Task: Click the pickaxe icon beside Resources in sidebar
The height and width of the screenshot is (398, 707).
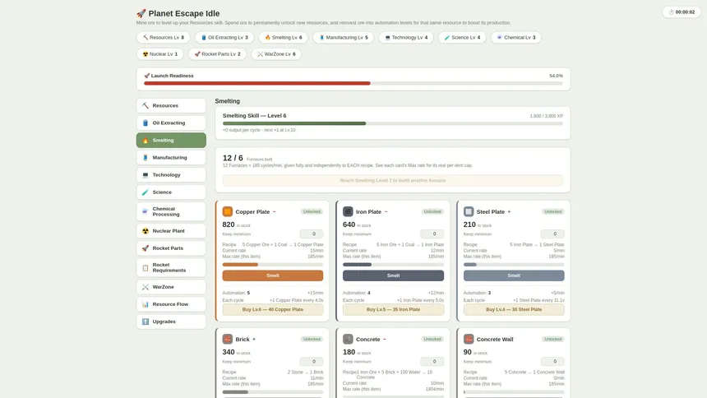Action: coord(146,105)
